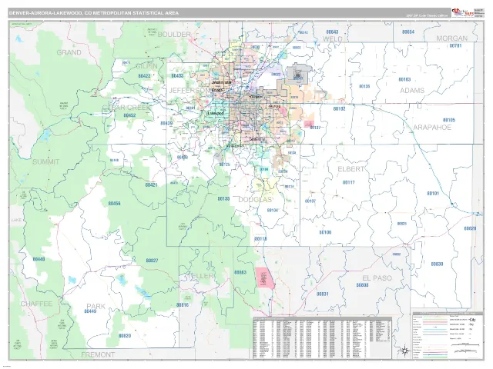This screenshot has height=369, width=493.
Task: Click the LAKE county label
Action: [16, 220]
